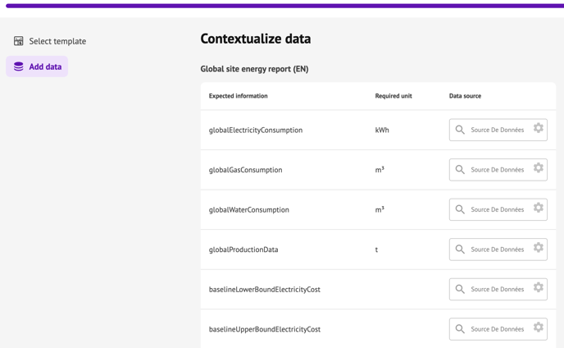This screenshot has height=348, width=564.
Task: Focus data source field for globalWaterConsumption
Action: coord(497,209)
